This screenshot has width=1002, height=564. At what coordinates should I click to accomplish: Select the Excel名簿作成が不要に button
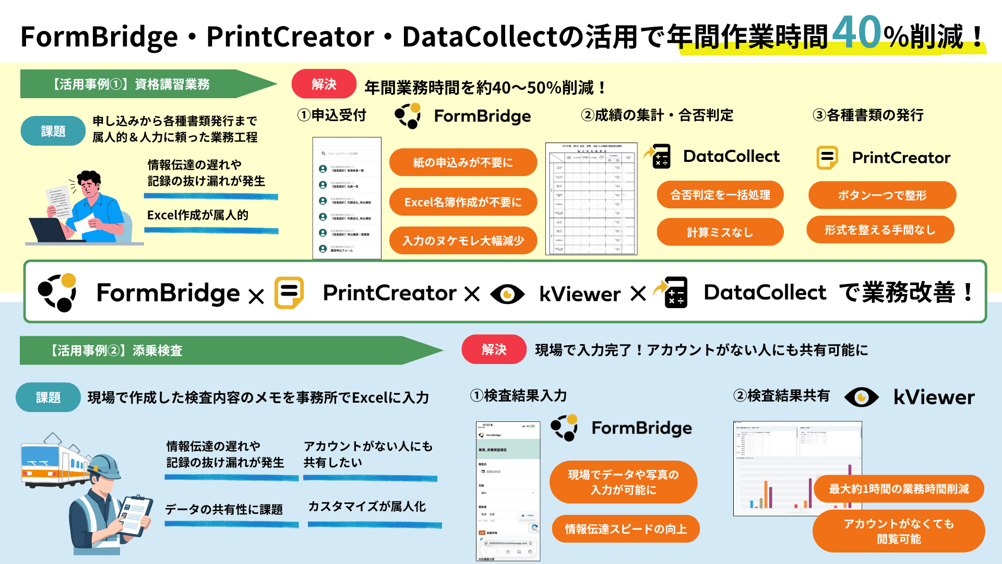point(463,202)
